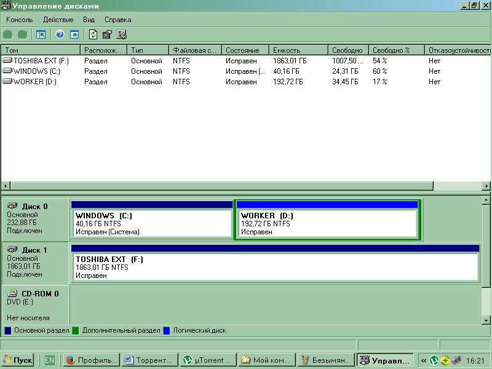Screen dimensions: 492x369
Task: Open Properties via the toolbar icon
Action: [108, 34]
